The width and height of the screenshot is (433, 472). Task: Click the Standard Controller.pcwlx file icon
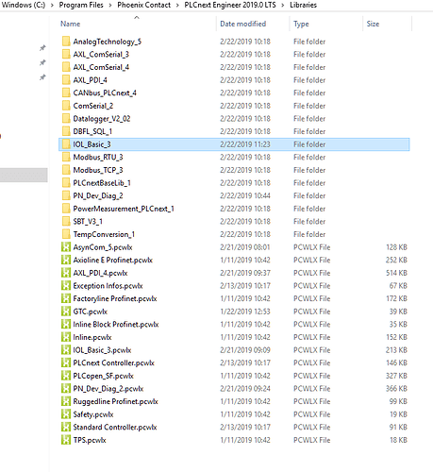click(x=66, y=427)
